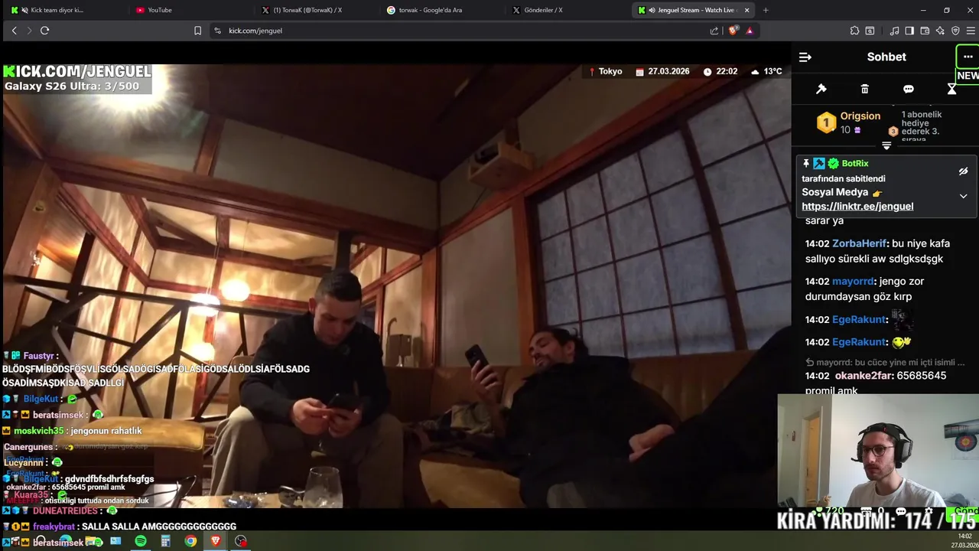Open moderation gavel tool in chat
This screenshot has height=551, width=979.
821,89
